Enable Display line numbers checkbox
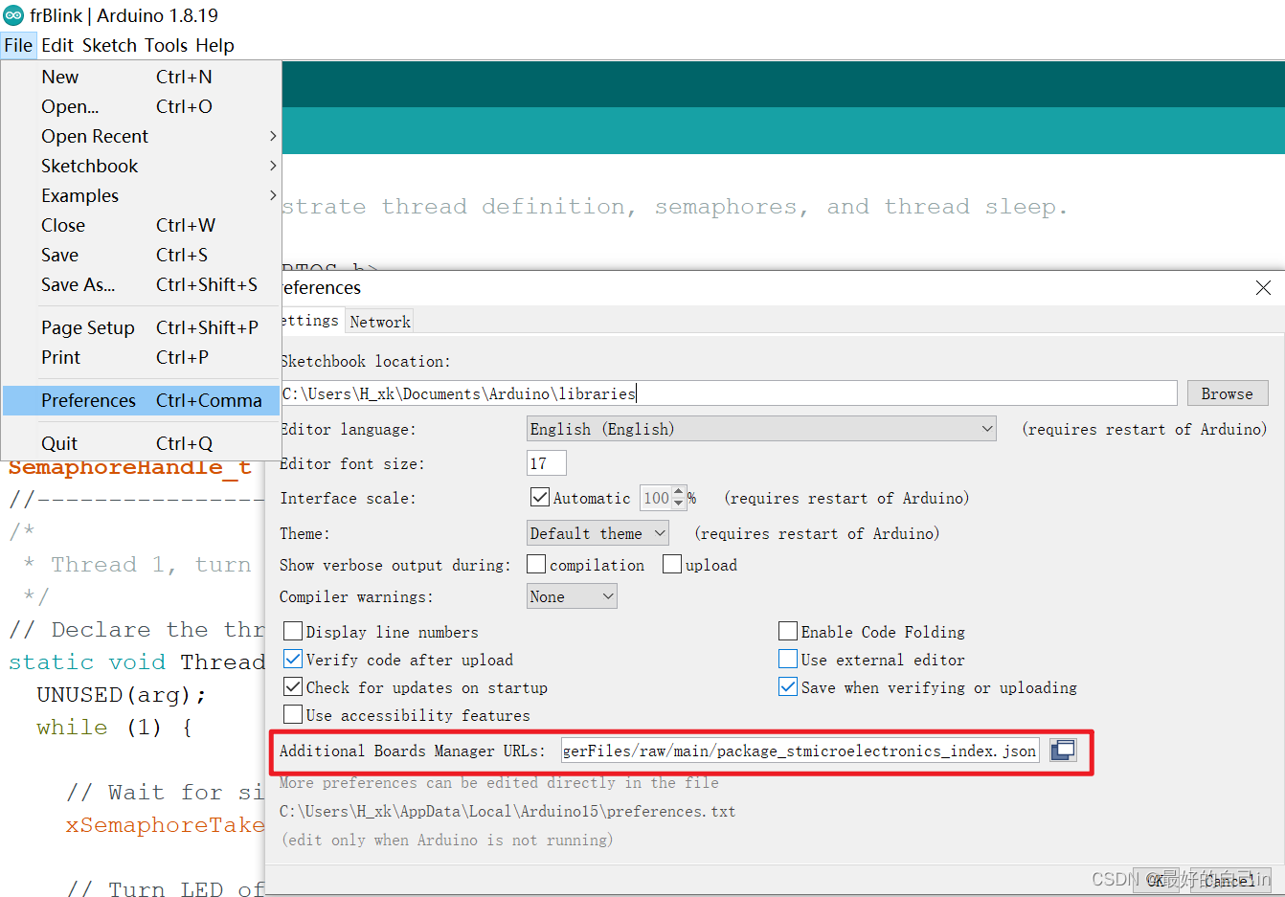The height and width of the screenshot is (897, 1285). 293,632
